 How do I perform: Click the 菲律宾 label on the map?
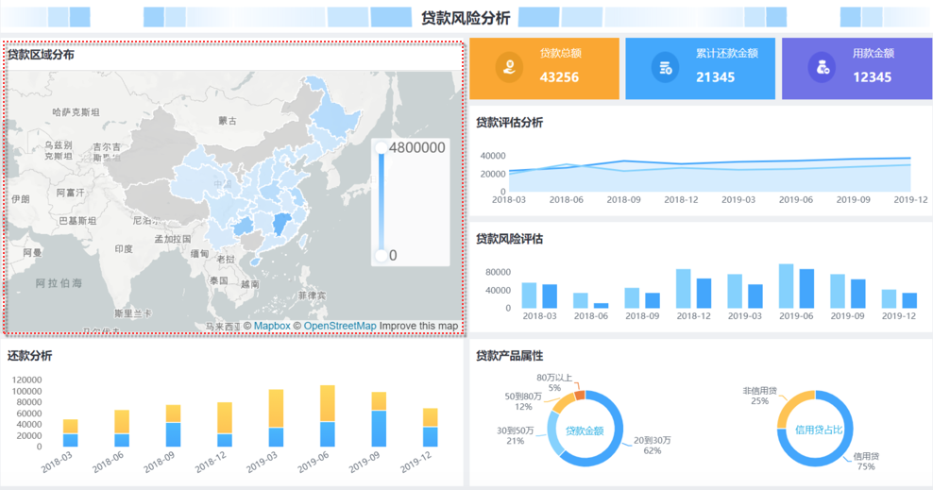[x=312, y=295]
